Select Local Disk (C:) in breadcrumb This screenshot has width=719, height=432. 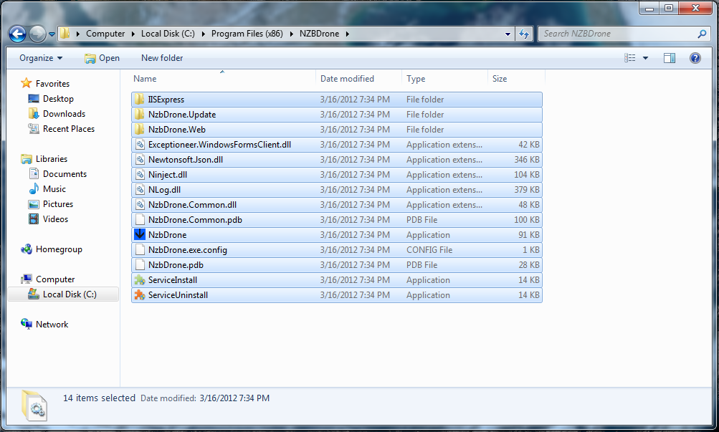(168, 34)
